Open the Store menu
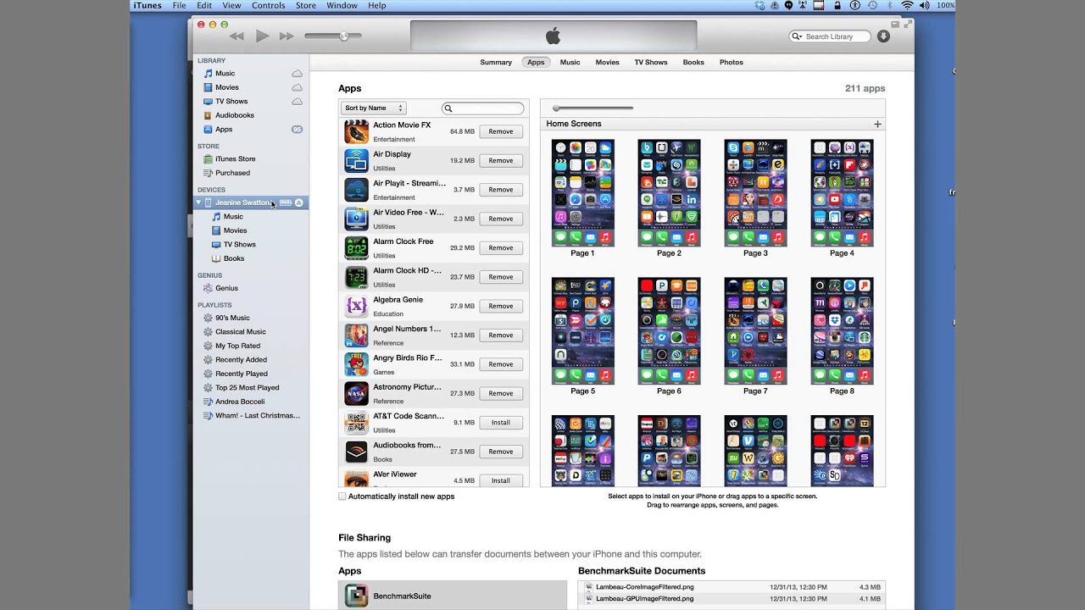Image resolution: width=1085 pixels, height=610 pixels. pyautogui.click(x=306, y=5)
